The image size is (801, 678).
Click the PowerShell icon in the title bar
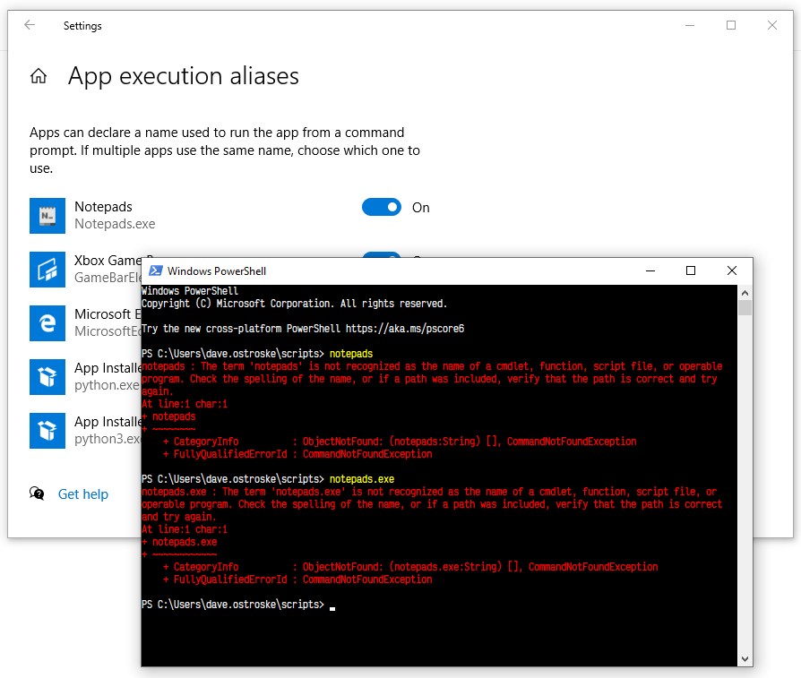(x=154, y=270)
